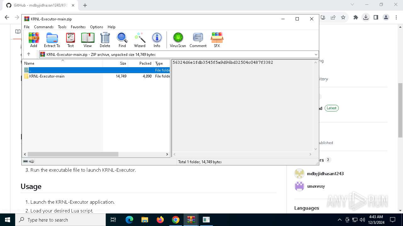
Task: Click the Delete trash can icon
Action: coord(105,40)
